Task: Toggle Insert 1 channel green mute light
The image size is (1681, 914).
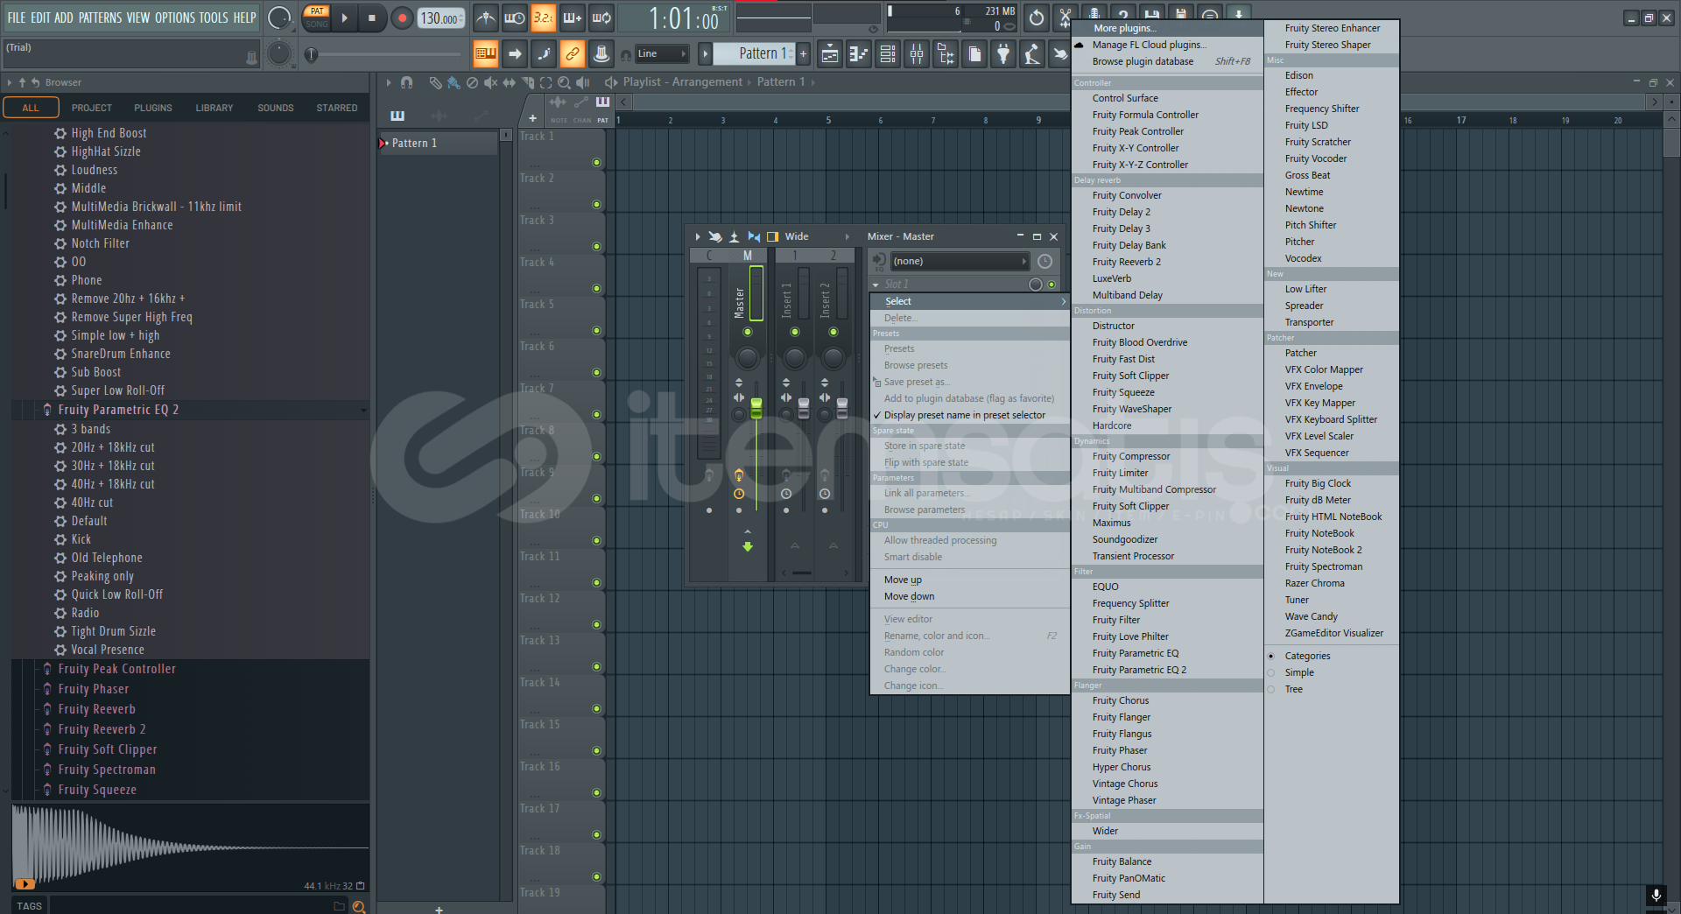Action: [x=795, y=332]
